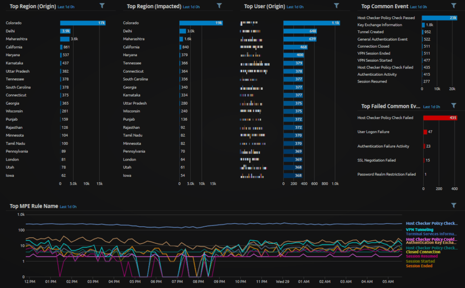
Task: Select 'User Logon Failure' in failed events
Action: (373, 132)
